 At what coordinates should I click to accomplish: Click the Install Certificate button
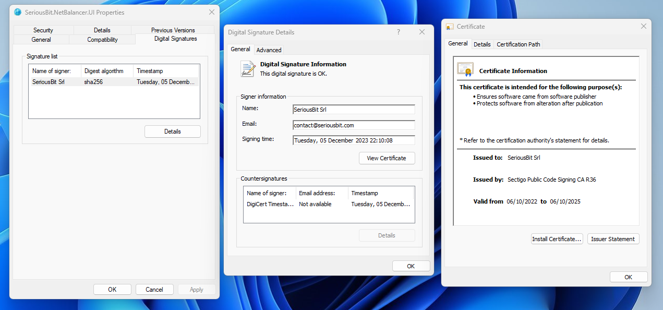(x=557, y=239)
